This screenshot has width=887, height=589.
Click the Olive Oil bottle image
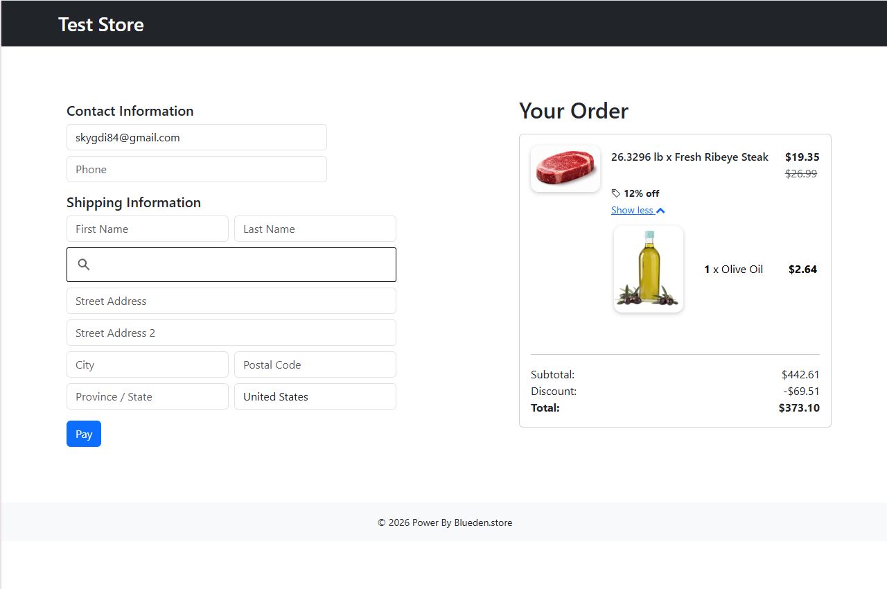[x=648, y=269]
